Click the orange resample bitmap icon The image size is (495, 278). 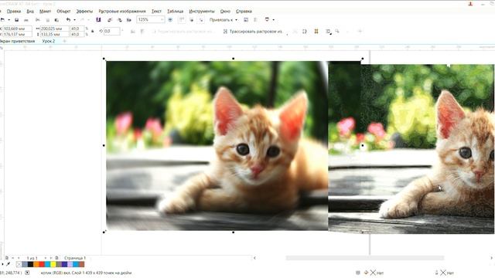pos(316,31)
